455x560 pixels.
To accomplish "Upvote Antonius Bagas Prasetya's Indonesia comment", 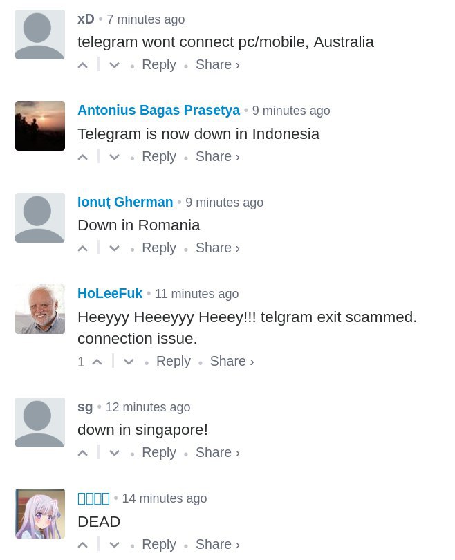I will (x=82, y=157).
